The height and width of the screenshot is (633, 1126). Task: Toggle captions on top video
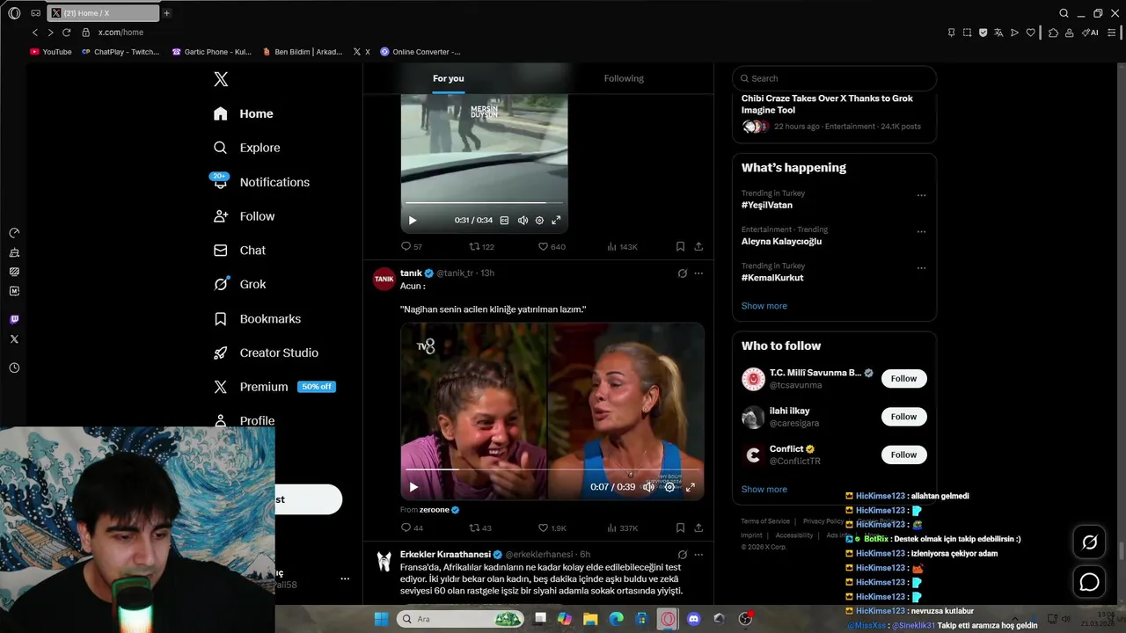(504, 221)
